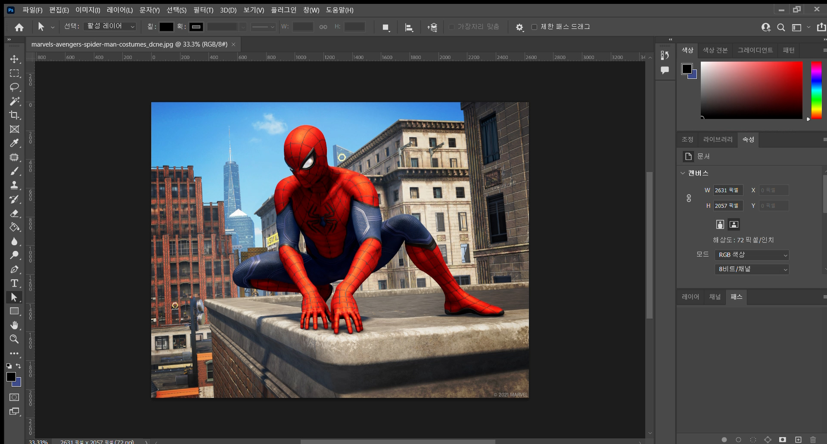Collapse the 캔버스 section
Viewport: 827px width, 444px height.
[x=683, y=173]
